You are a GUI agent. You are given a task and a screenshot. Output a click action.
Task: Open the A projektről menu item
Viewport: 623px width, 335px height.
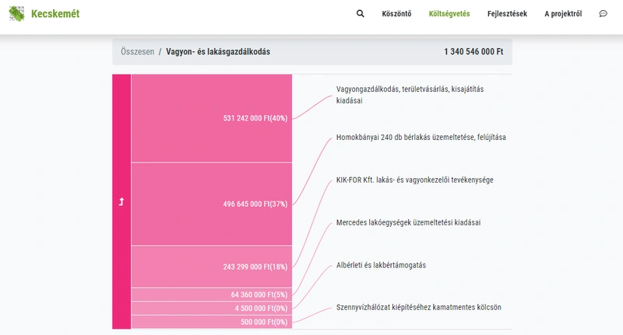click(x=563, y=14)
